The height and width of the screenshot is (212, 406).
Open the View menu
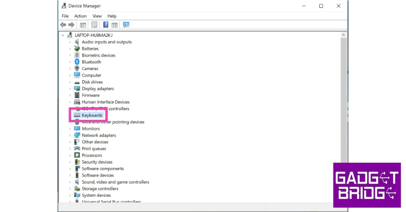coord(97,16)
